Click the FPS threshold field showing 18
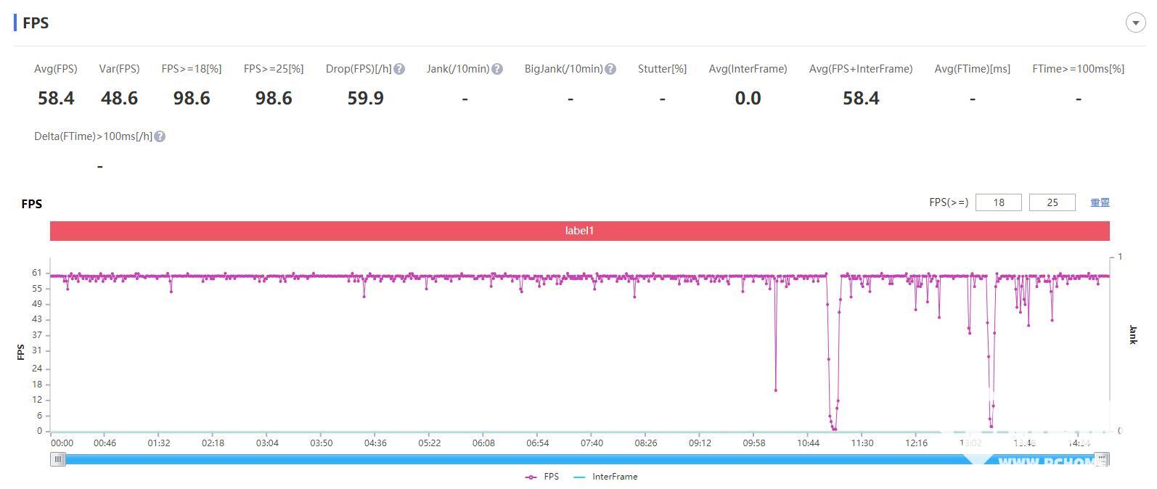The image size is (1157, 489). coord(998,202)
